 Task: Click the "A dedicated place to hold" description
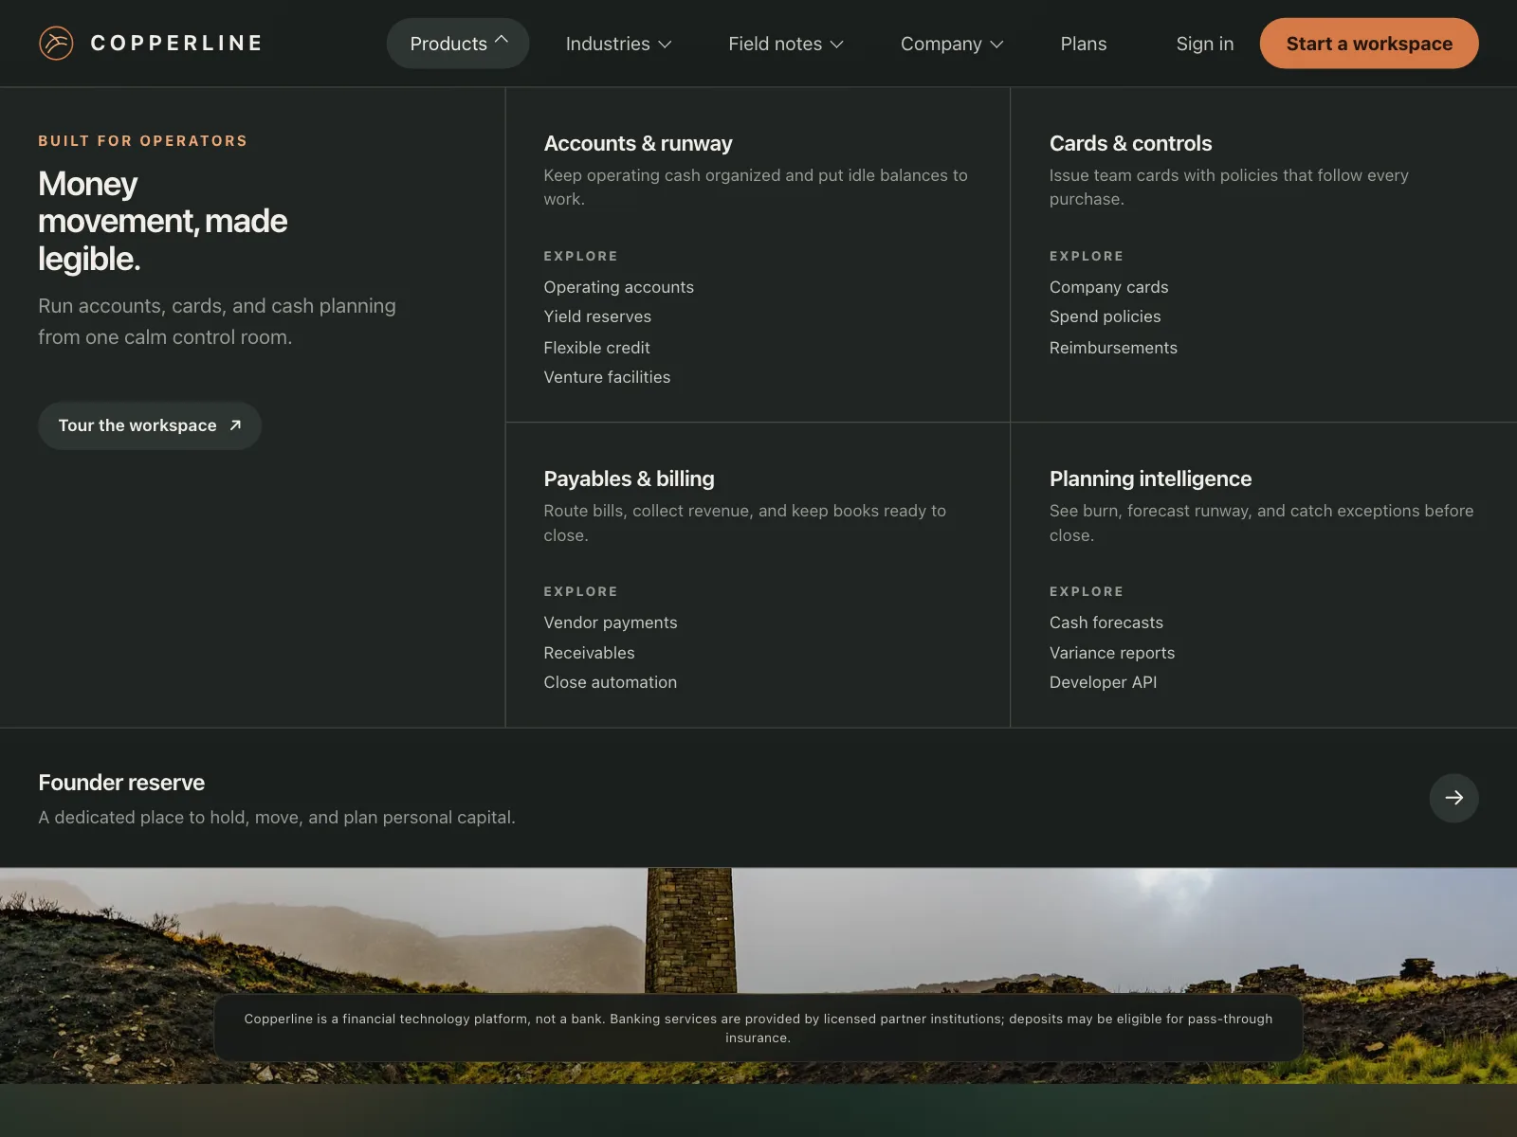[x=277, y=817]
